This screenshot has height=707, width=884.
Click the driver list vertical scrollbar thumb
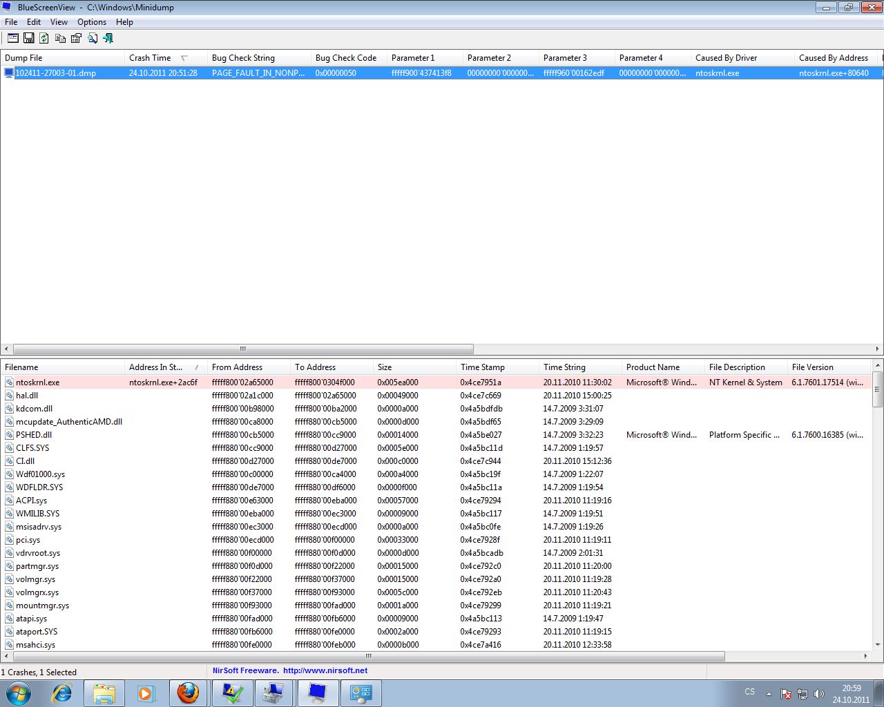878,389
